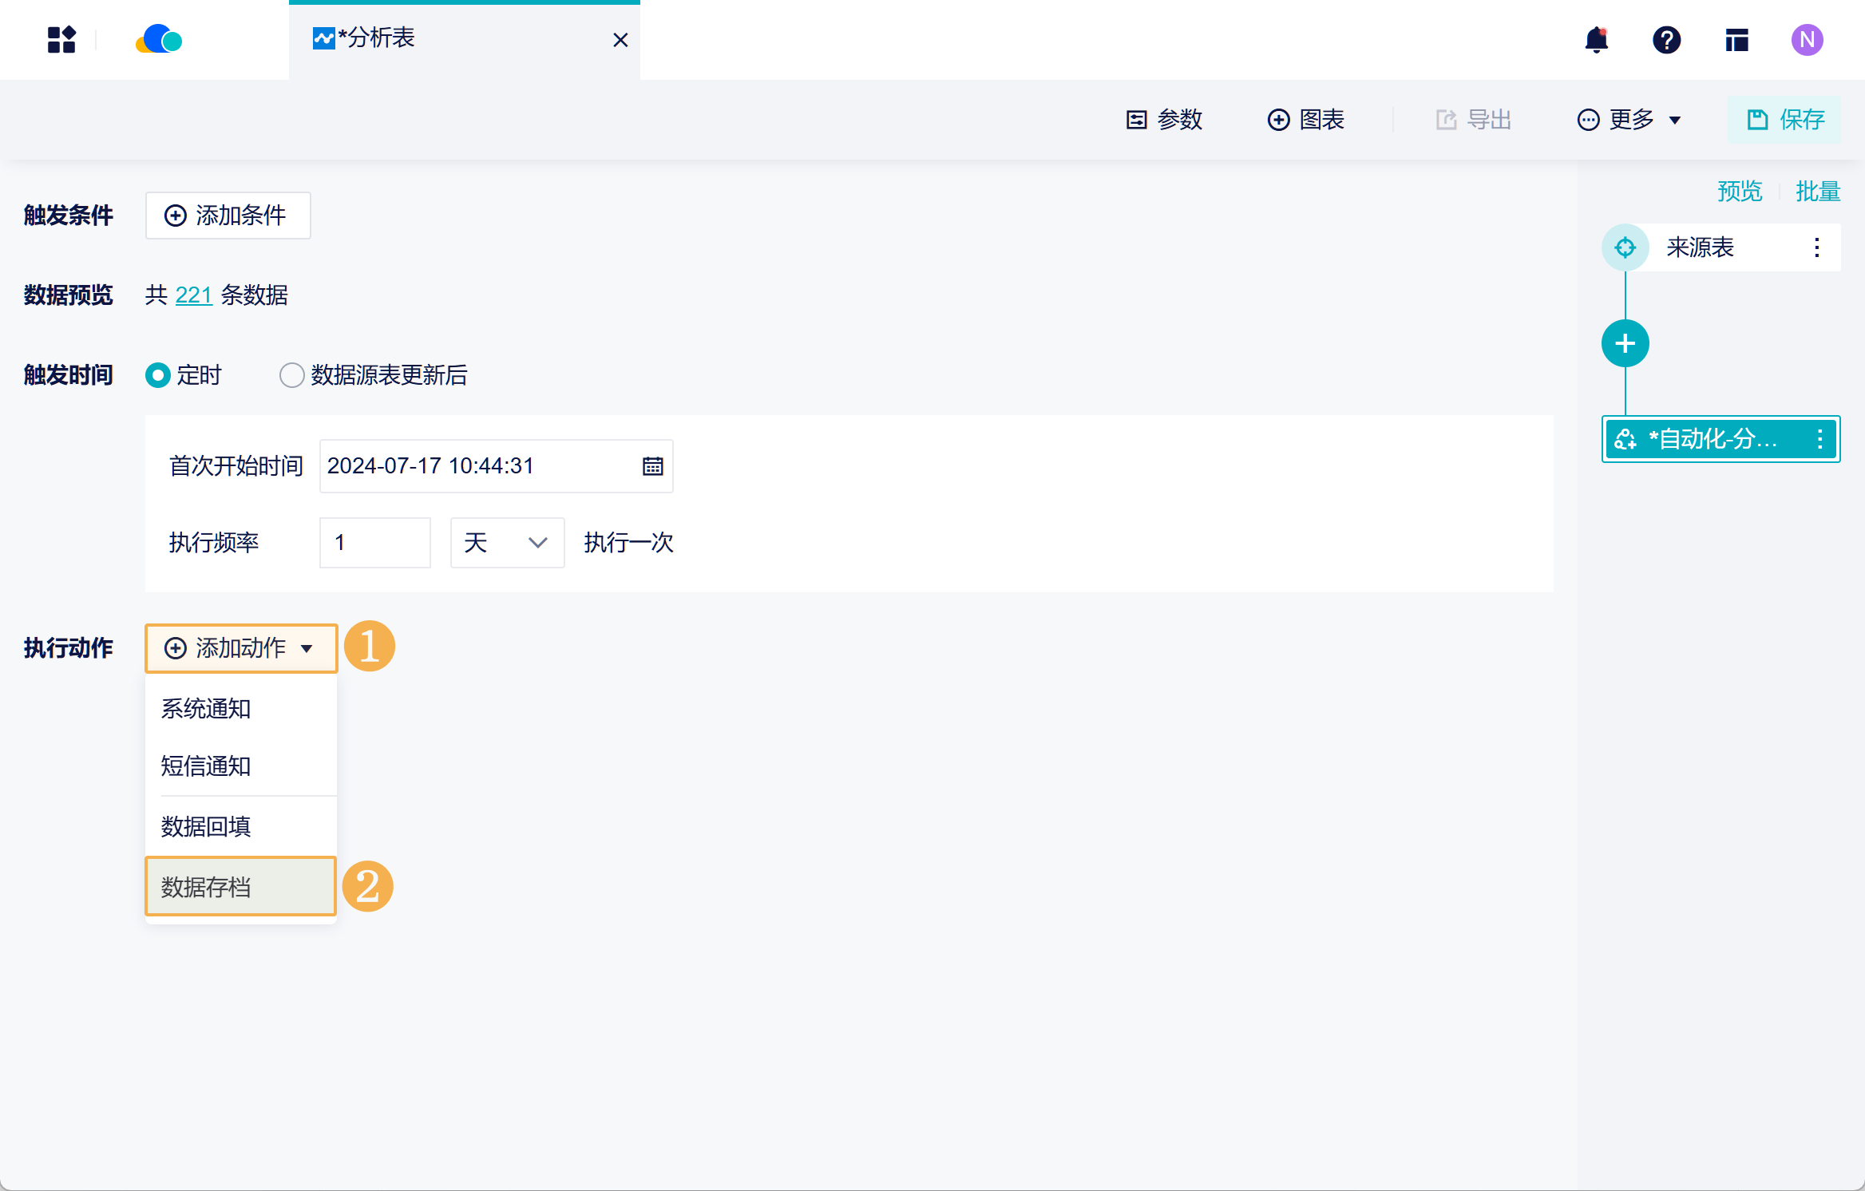The height and width of the screenshot is (1191, 1865).
Task: Click the layout template icon
Action: click(x=1736, y=39)
